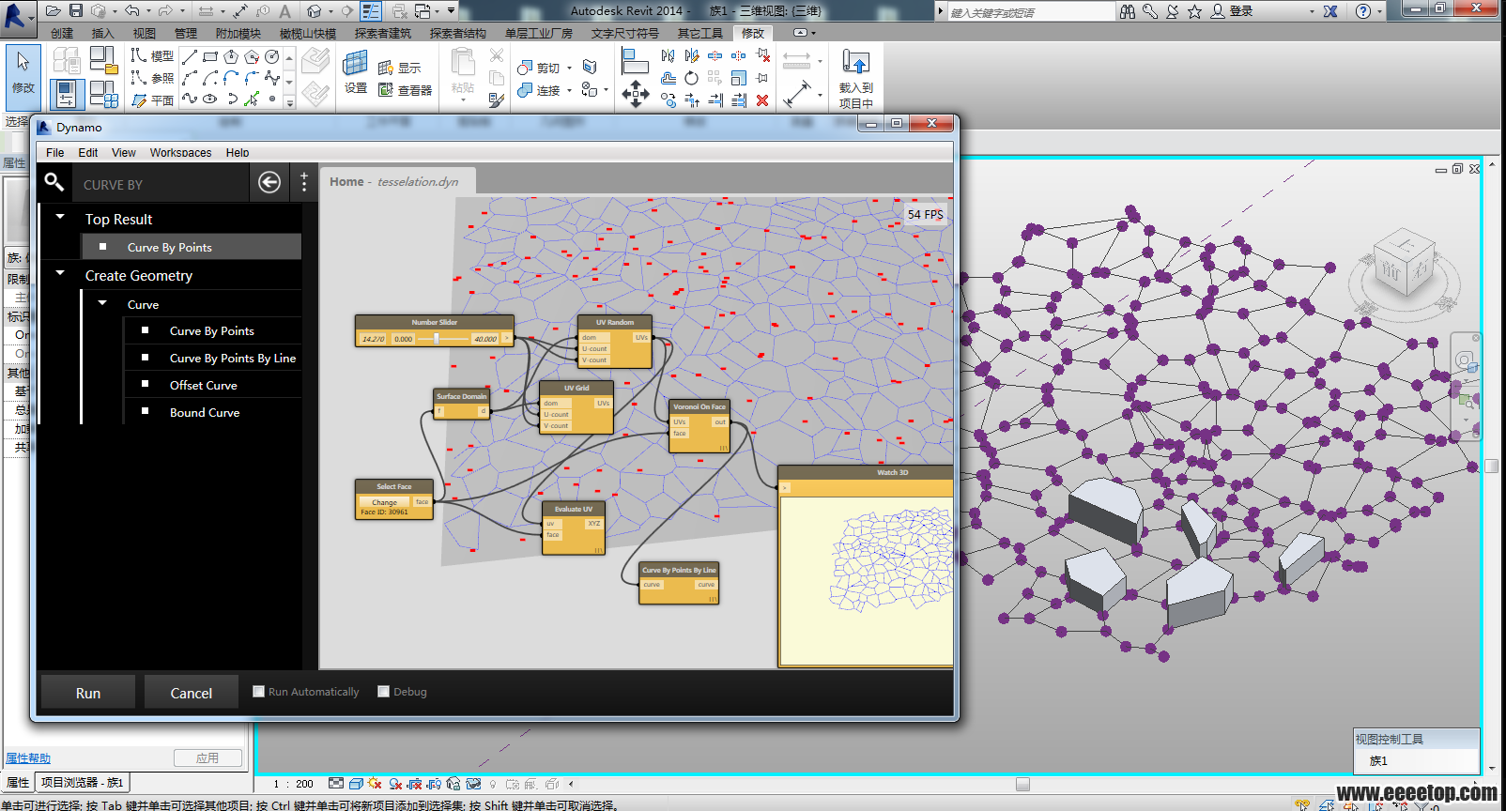Click the Sun Path icon in view control bar

point(376,784)
